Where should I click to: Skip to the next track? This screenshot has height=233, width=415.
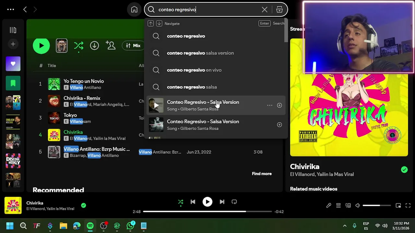(x=222, y=202)
